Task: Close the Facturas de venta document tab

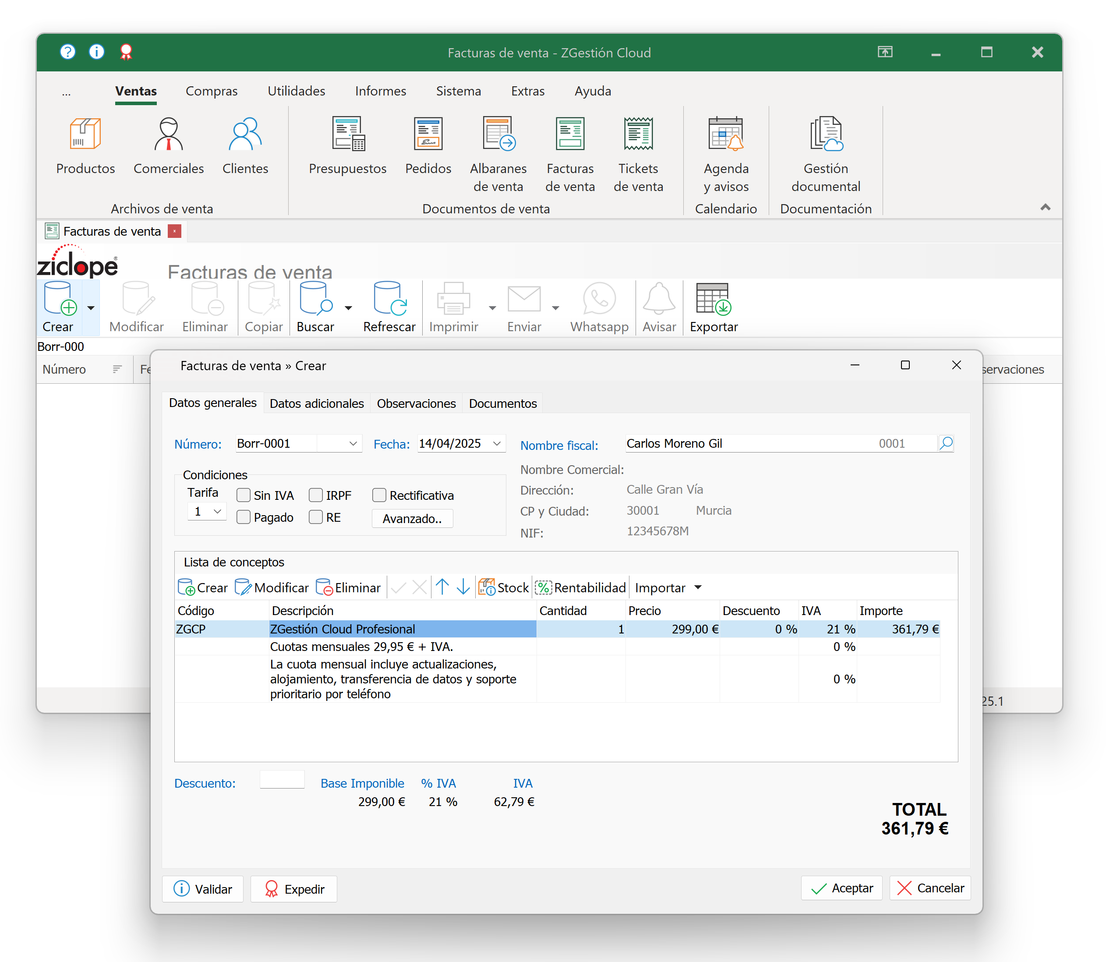Action: click(174, 231)
